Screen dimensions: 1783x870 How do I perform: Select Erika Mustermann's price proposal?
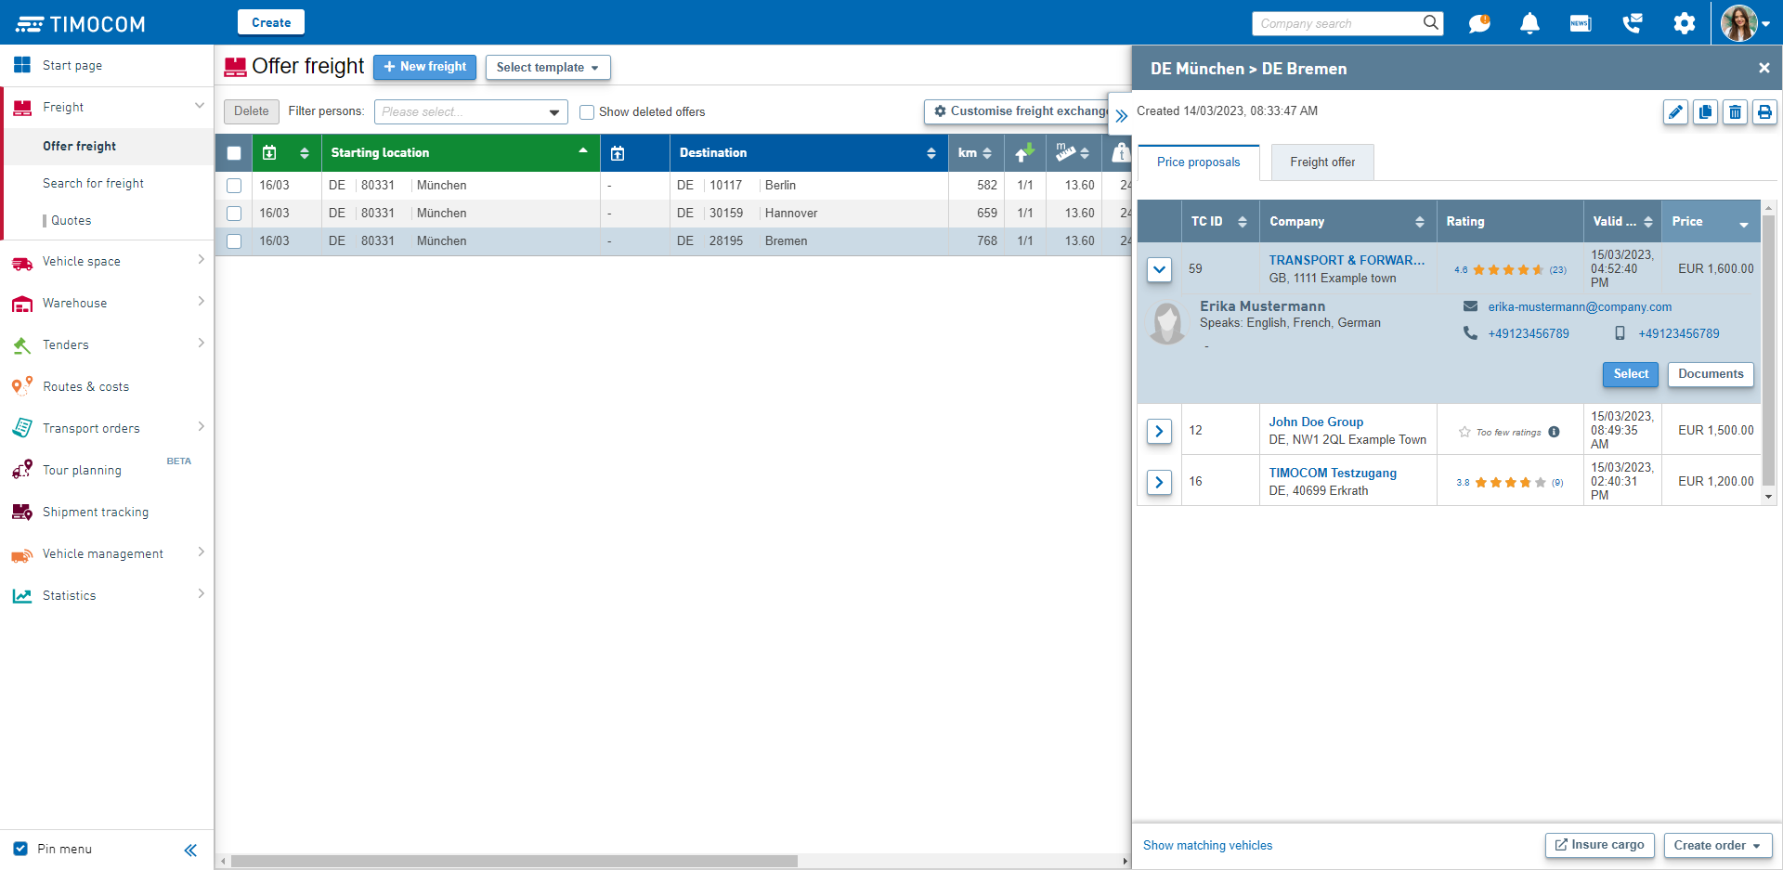[x=1630, y=374]
